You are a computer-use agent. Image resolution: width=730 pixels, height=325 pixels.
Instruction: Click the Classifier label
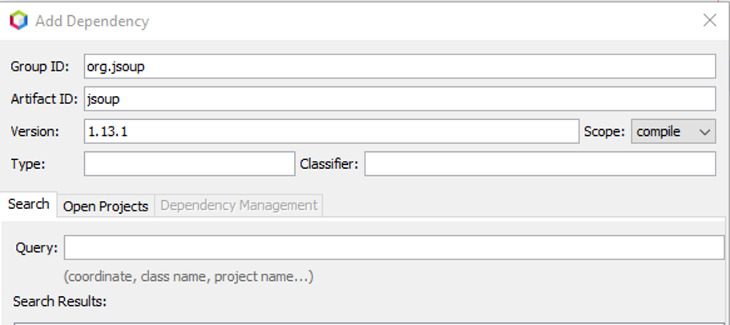[329, 164]
